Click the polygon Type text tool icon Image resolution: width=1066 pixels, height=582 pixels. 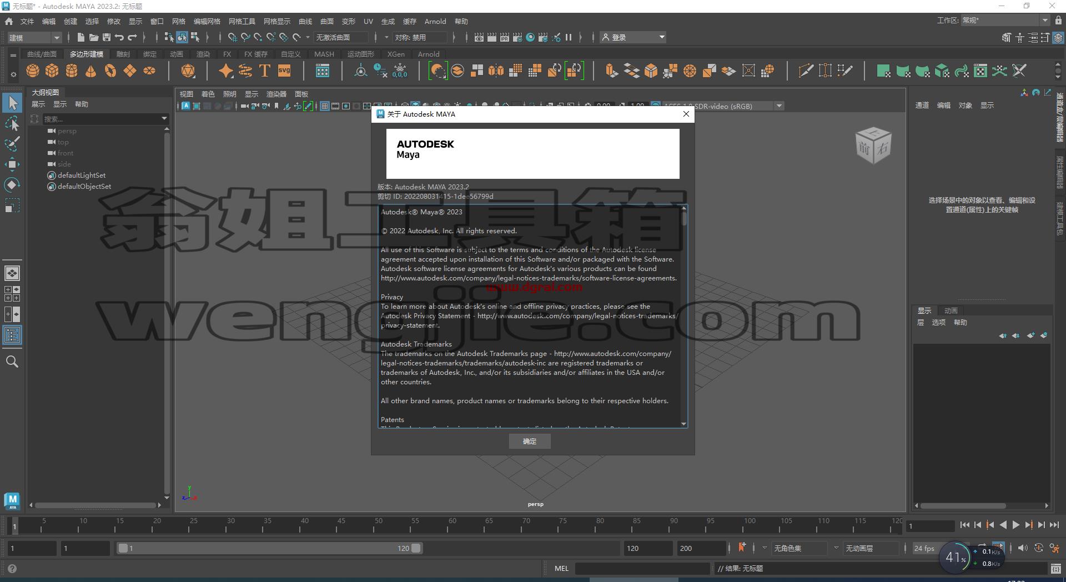click(x=265, y=71)
